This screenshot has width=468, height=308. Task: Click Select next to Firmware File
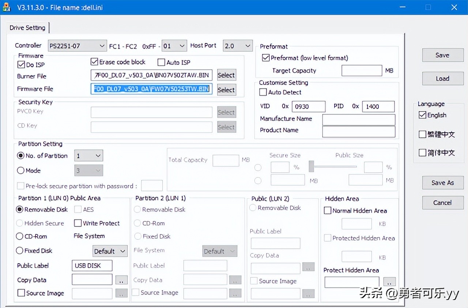pos(226,90)
